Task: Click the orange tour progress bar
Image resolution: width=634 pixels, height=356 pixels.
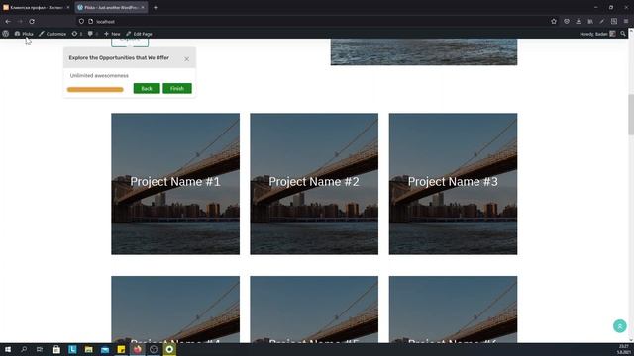Action: [95, 90]
